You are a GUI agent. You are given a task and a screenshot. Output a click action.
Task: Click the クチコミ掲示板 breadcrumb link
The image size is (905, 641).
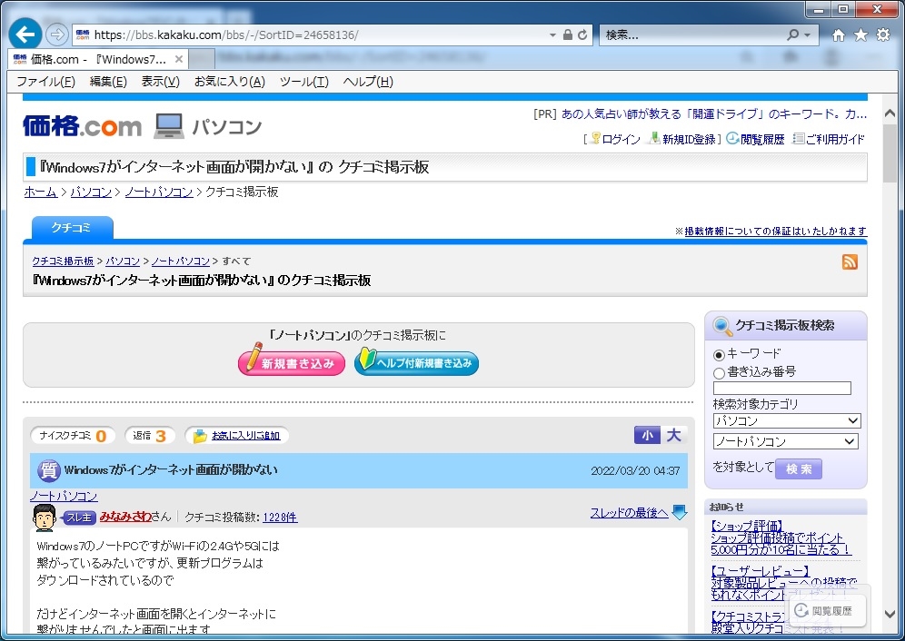63,261
